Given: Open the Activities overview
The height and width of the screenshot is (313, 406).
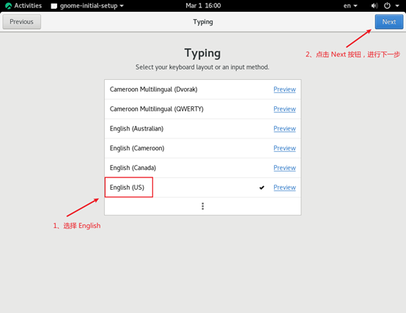Looking at the screenshot, I should click(x=23, y=6).
